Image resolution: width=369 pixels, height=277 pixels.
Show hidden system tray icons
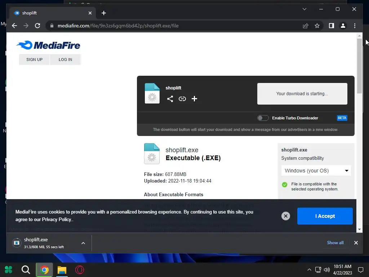click(x=309, y=270)
